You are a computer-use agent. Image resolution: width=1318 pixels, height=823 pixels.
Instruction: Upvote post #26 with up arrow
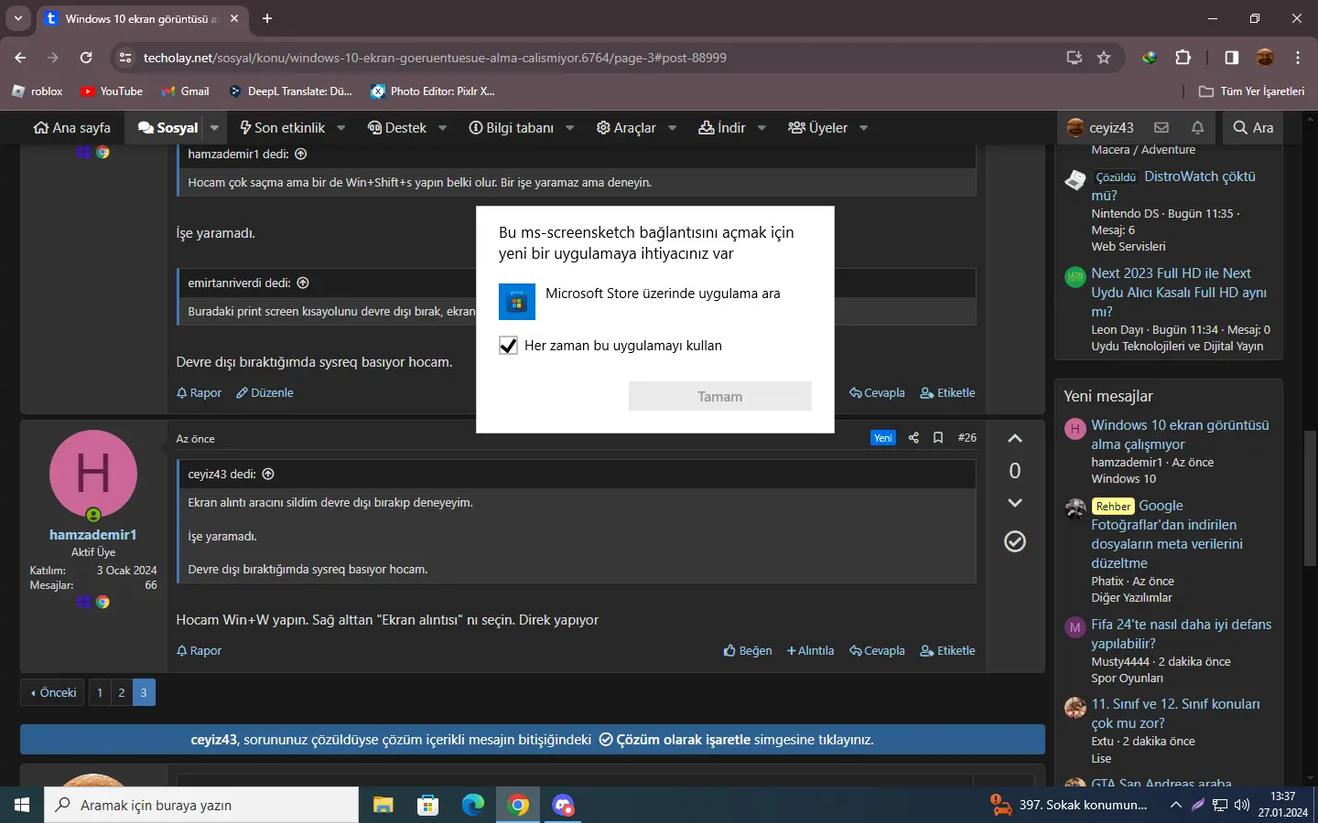pyautogui.click(x=1015, y=438)
